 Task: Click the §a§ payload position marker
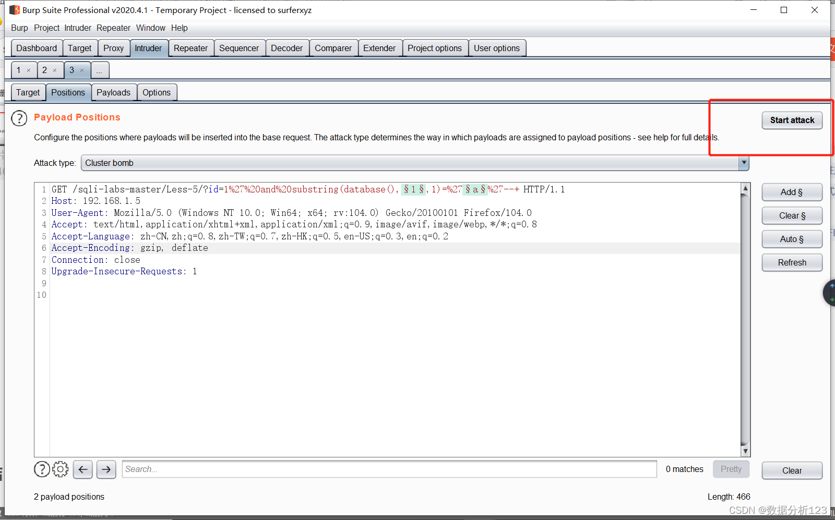pyautogui.click(x=475, y=189)
